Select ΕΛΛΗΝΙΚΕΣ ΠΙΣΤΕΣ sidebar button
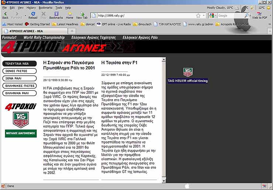Image resolution: width=273 pixels, height=190 pixels. 20,86
